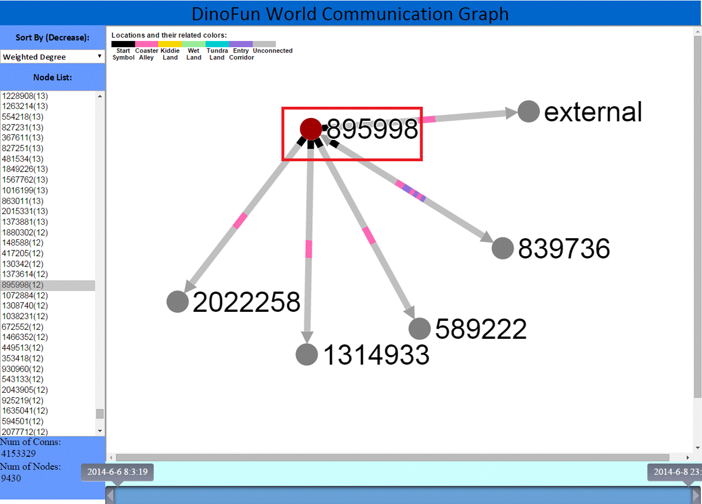Image resolution: width=702 pixels, height=504 pixels.
Task: Open the Weighted Degree sort dropdown
Action: pos(52,57)
